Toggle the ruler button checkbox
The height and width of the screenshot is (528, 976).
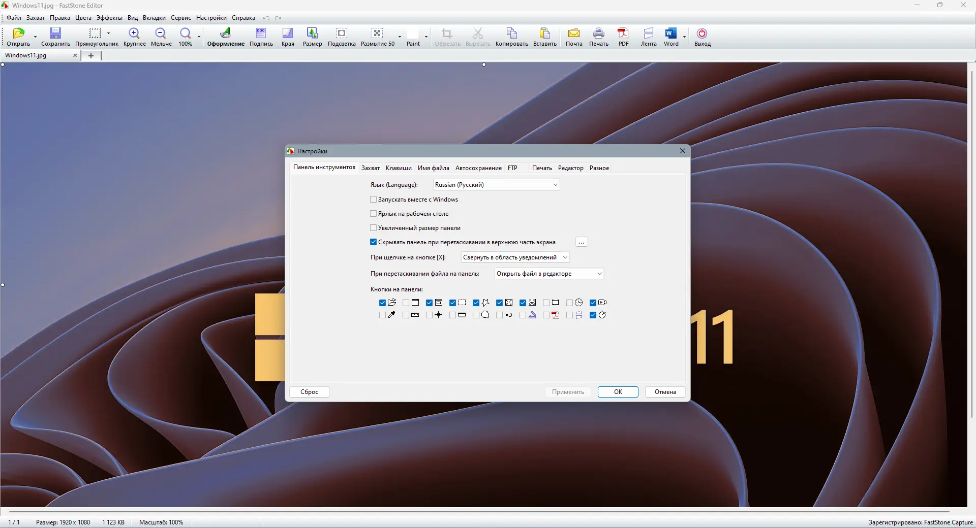point(406,315)
